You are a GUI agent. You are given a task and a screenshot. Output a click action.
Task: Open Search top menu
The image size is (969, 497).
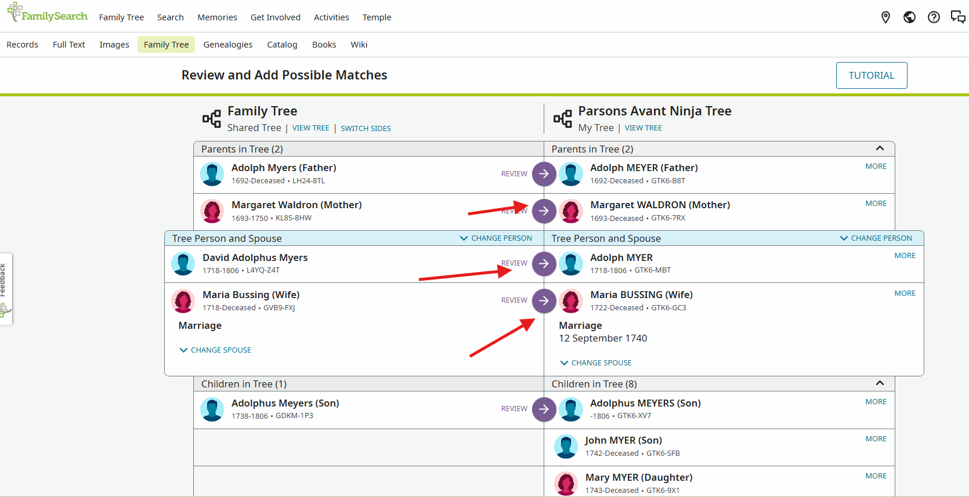(x=171, y=17)
